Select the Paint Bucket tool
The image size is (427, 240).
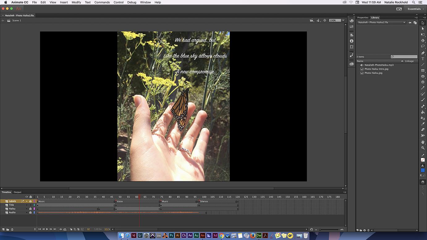[423, 112]
